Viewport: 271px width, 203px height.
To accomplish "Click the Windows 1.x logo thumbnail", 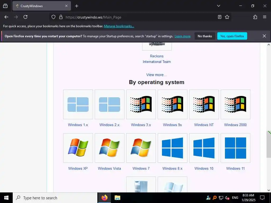I will coord(78,104).
